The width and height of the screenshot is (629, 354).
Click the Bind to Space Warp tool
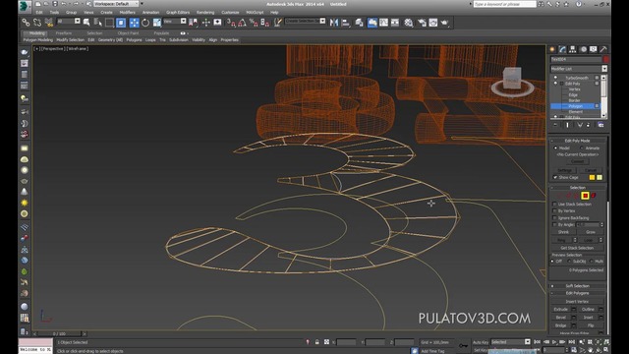49,23
